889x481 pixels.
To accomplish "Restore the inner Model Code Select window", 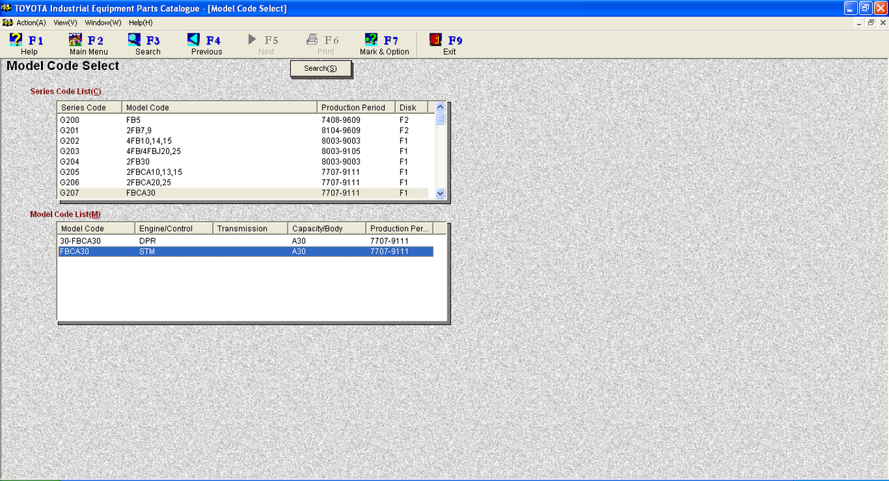I will click(871, 23).
